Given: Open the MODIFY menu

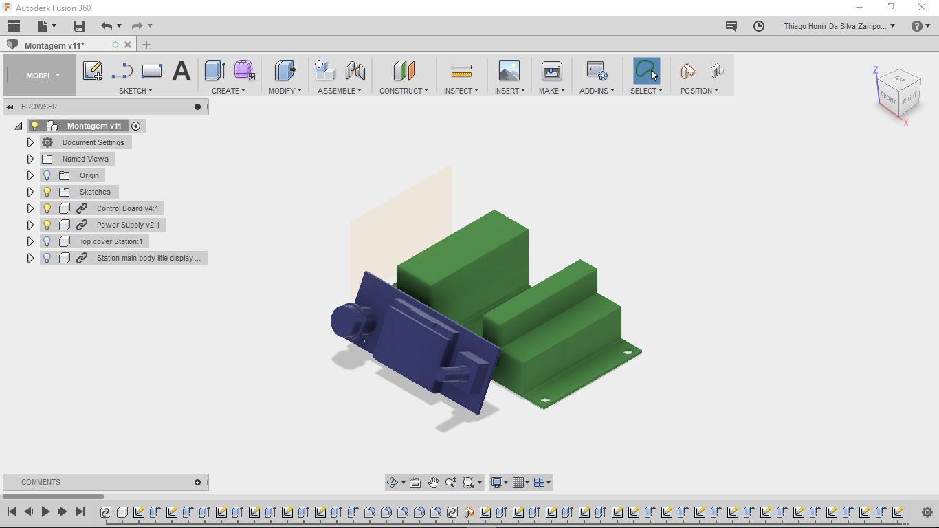Looking at the screenshot, I should 285,91.
